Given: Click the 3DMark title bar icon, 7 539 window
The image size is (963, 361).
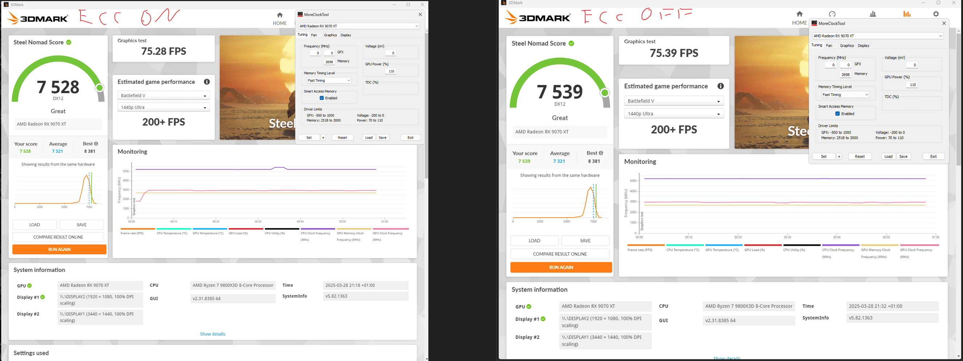Looking at the screenshot, I should click(504, 3).
